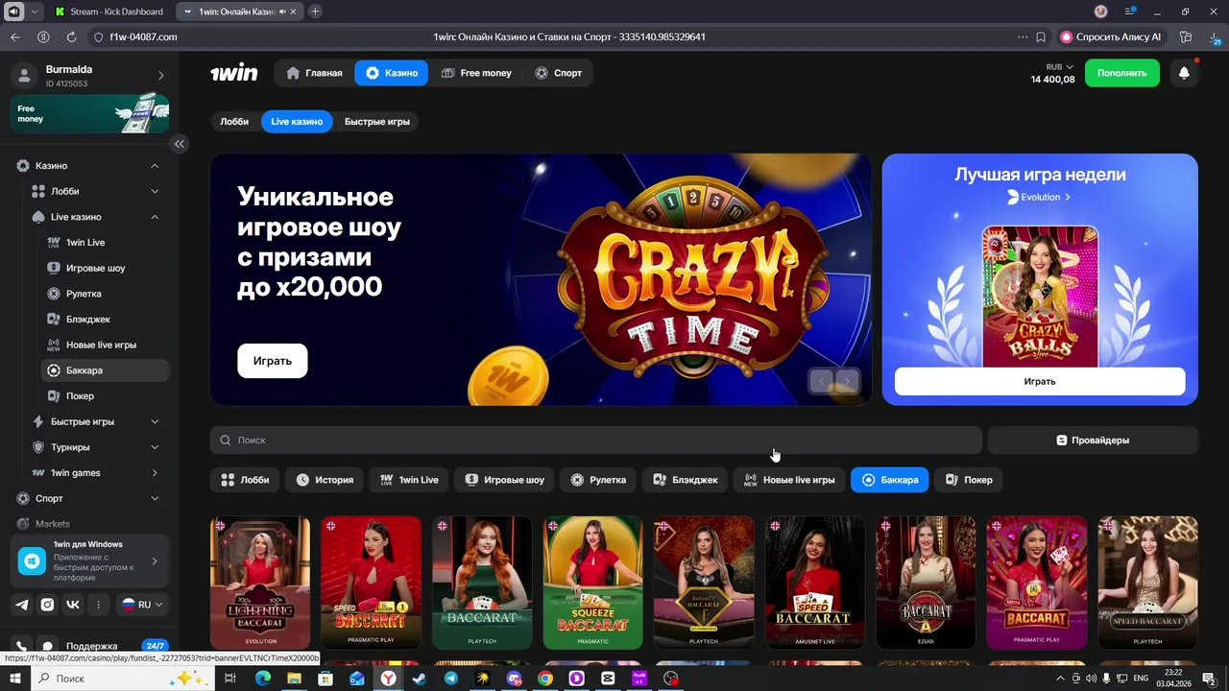Open the RUB currency balance dropdown

pyautogui.click(x=1052, y=73)
